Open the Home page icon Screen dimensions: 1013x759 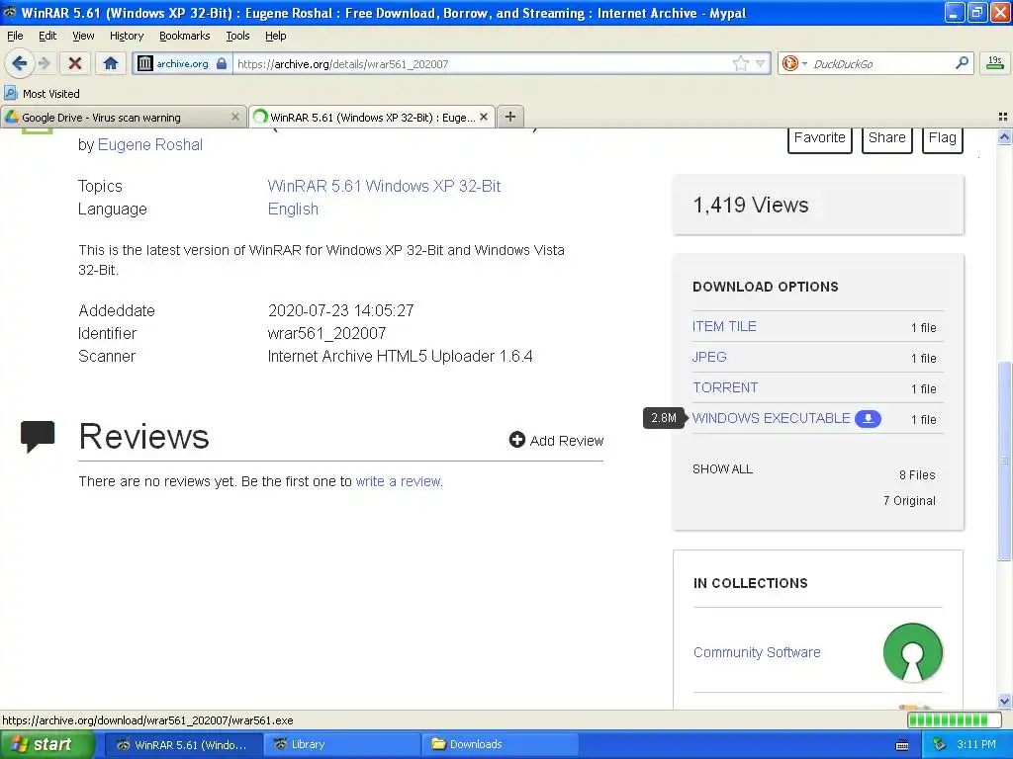(x=111, y=63)
